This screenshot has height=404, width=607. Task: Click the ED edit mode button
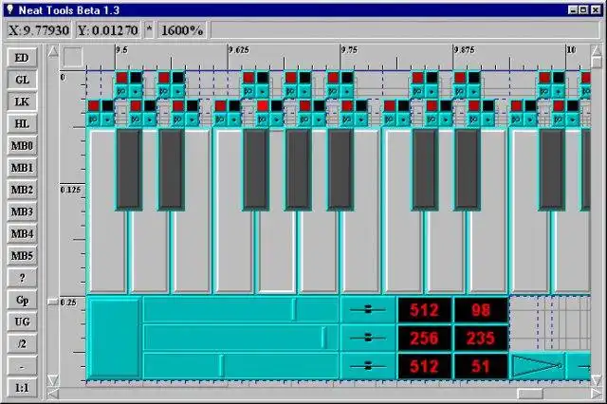22,58
